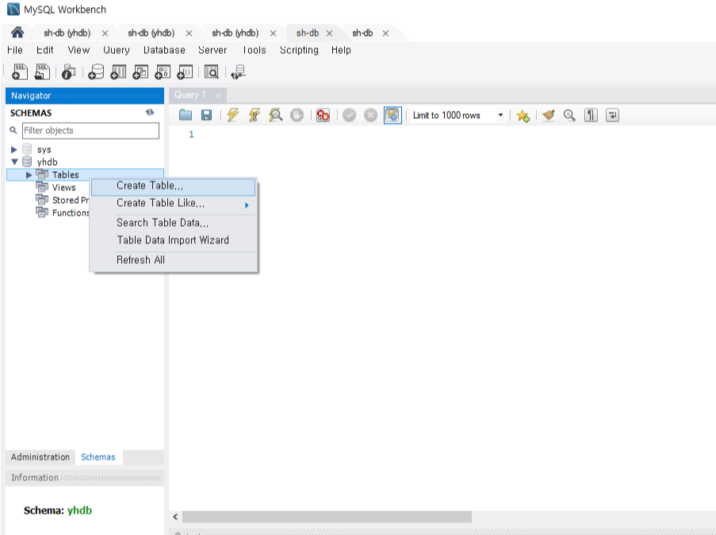Viewport: 716px width, 535px height.
Task: Toggle invisible characters display icon
Action: click(x=591, y=115)
